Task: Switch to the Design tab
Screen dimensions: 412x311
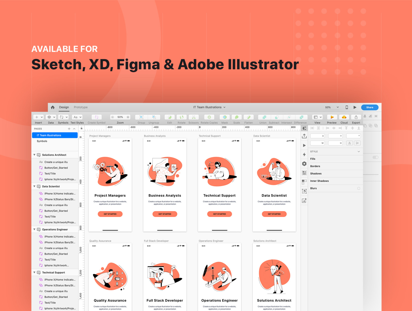Action: pyautogui.click(x=64, y=107)
